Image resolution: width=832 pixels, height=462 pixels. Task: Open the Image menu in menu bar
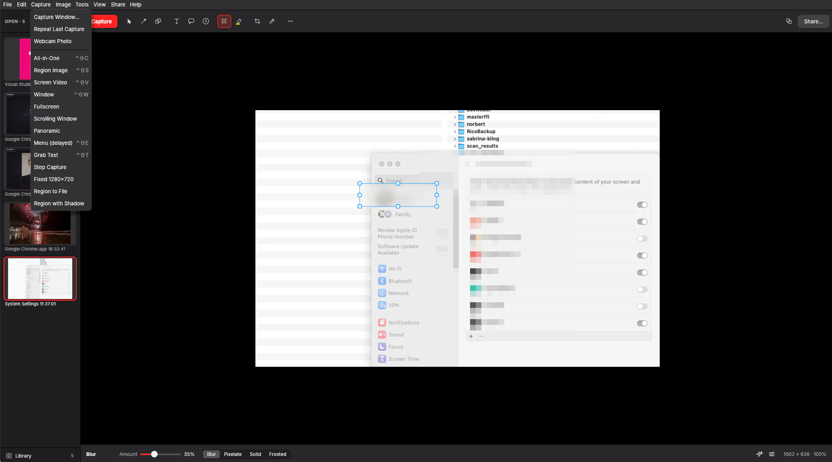point(63,4)
